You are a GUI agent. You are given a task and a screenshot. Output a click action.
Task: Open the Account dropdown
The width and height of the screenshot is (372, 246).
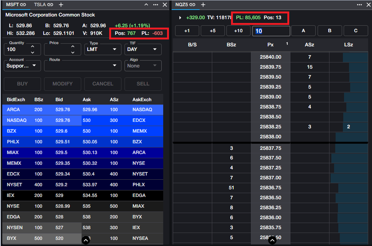click(x=22, y=66)
